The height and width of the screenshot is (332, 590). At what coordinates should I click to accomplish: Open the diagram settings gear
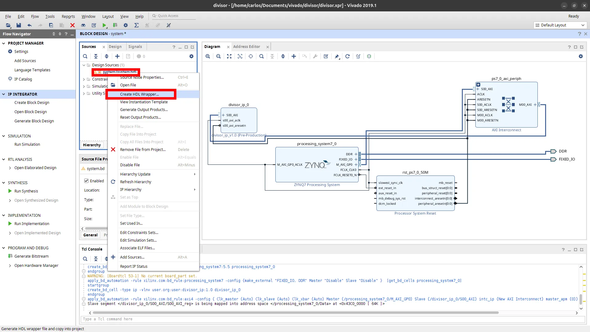[581, 56]
